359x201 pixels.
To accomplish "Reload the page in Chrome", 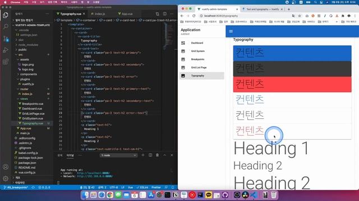I will (194, 16).
